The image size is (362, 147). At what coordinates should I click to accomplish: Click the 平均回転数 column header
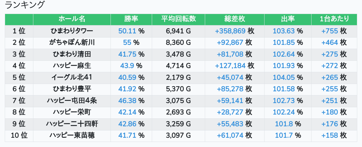(x=178, y=19)
